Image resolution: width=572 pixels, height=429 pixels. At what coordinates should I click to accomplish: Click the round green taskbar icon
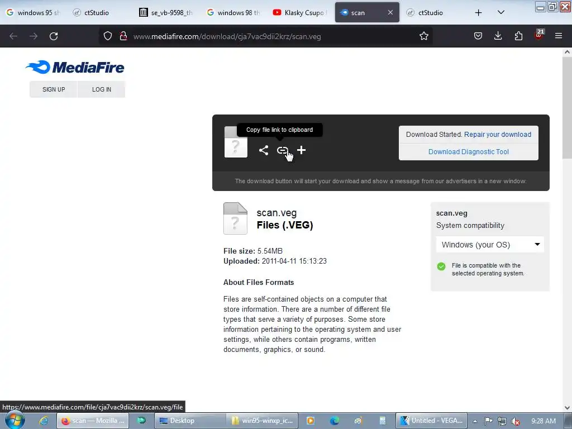click(141, 421)
